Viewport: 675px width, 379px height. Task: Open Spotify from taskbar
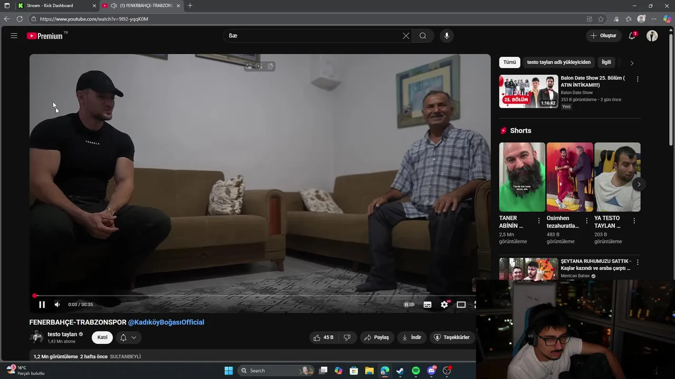pos(416,371)
